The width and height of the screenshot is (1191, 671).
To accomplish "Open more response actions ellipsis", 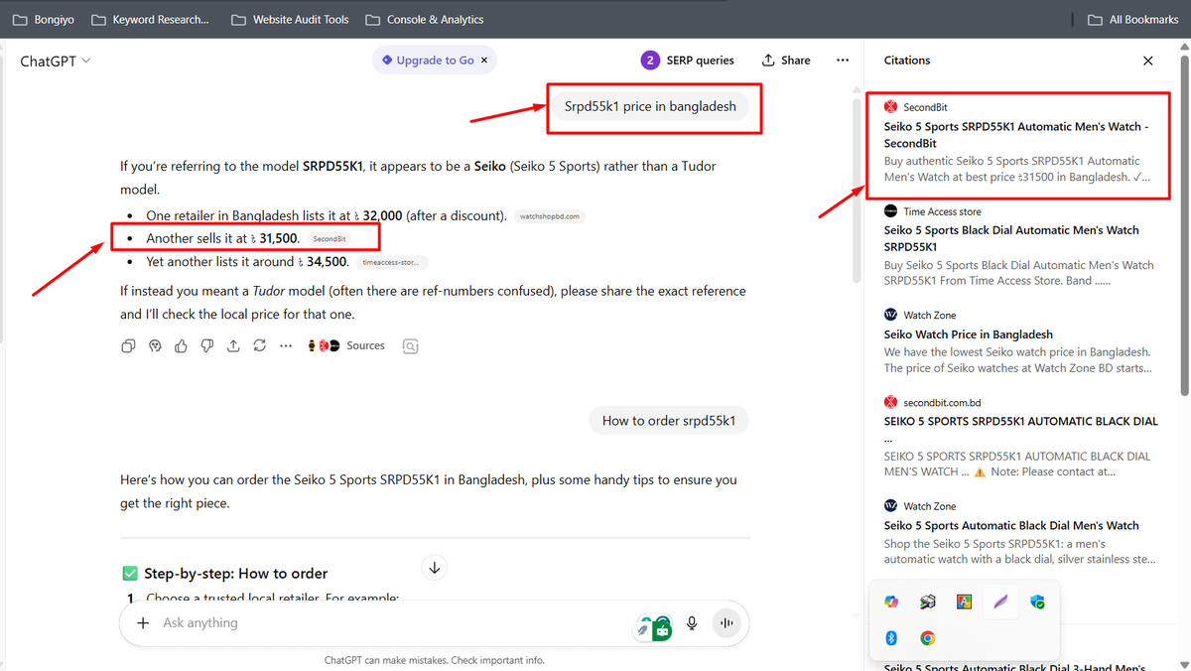I will tap(286, 346).
